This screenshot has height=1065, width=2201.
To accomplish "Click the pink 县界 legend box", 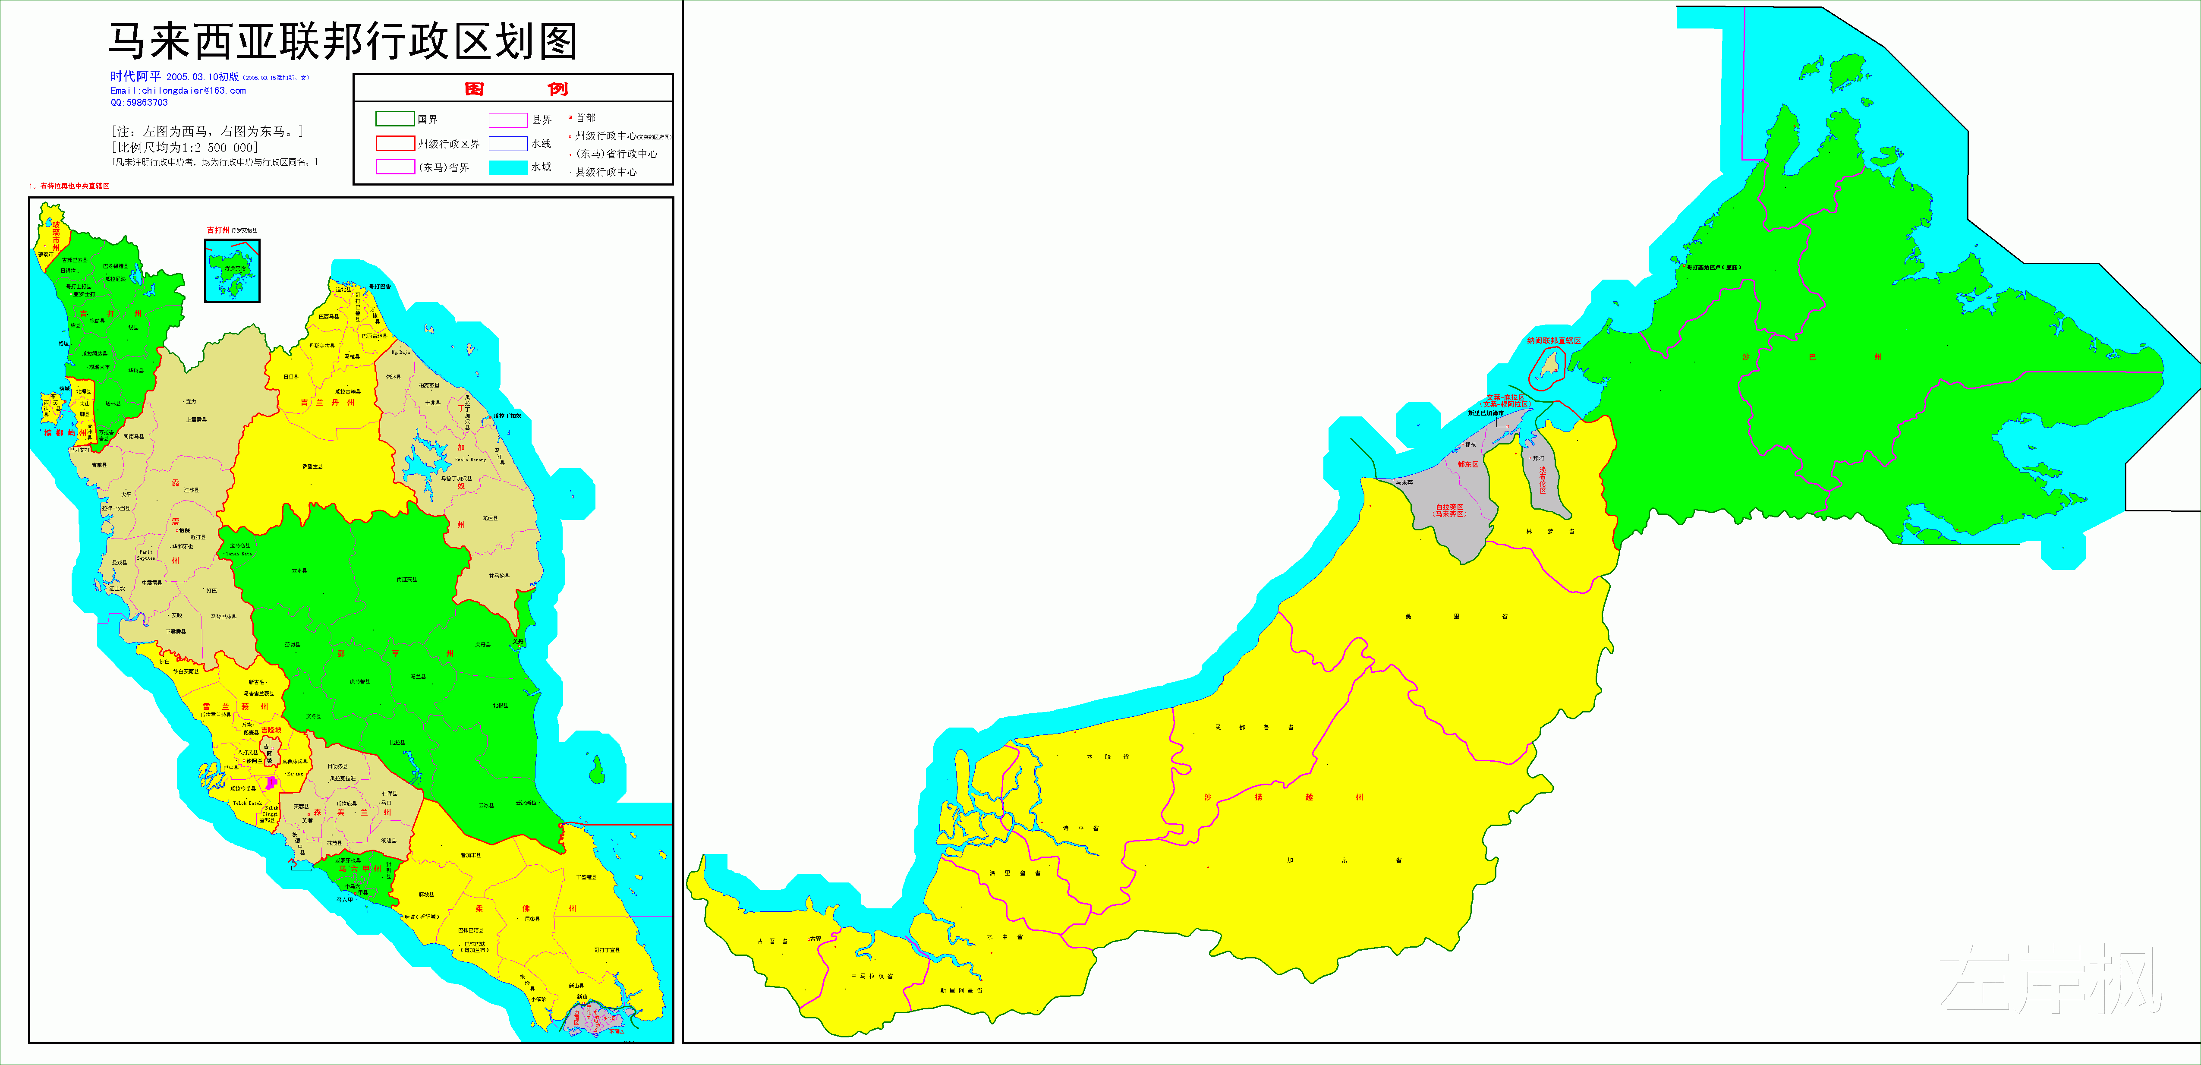I will (507, 120).
